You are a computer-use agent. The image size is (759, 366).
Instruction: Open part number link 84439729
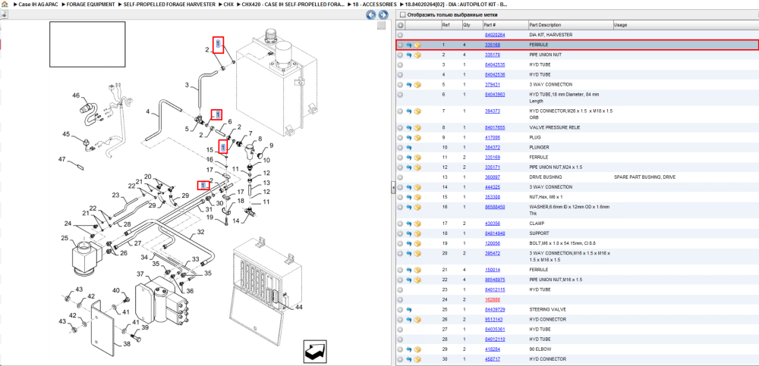point(495,310)
